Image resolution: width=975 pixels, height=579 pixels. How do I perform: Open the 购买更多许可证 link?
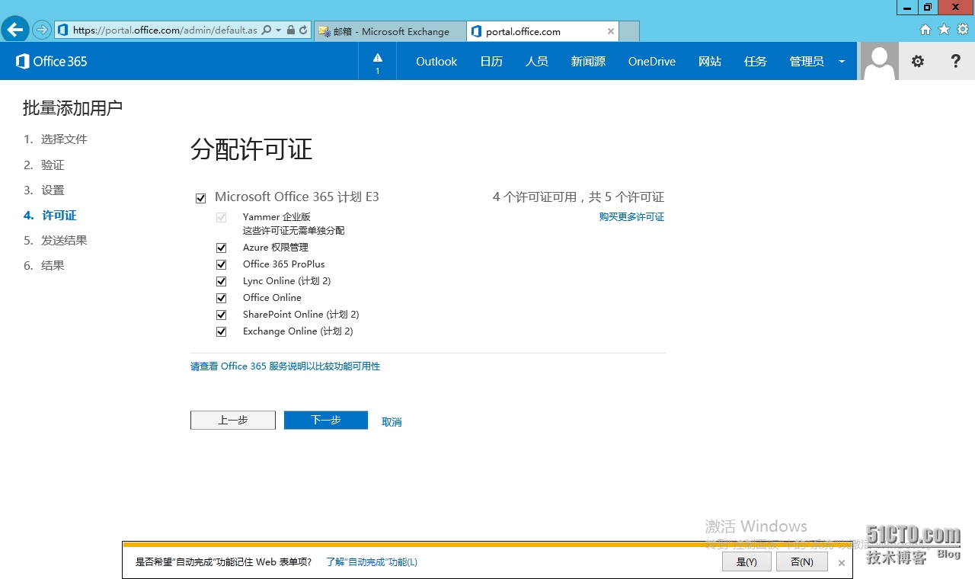[632, 216]
